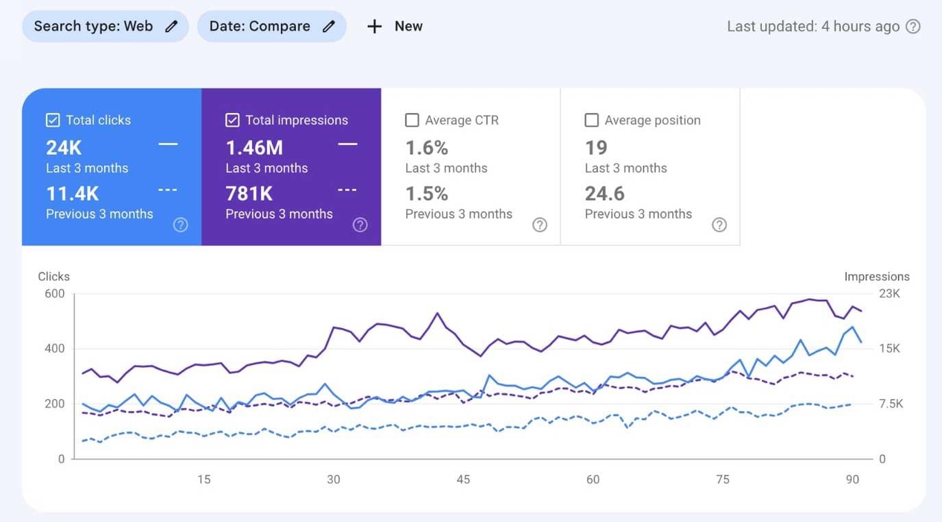Uncheck the Total clicks checkbox
The height and width of the screenshot is (522, 942).
click(x=53, y=121)
